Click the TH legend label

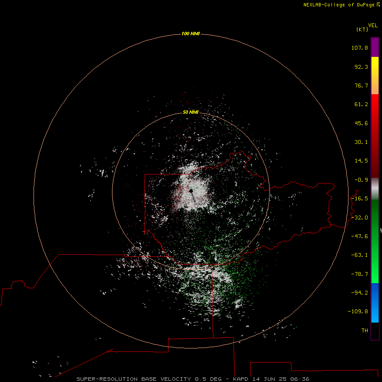tap(365, 331)
